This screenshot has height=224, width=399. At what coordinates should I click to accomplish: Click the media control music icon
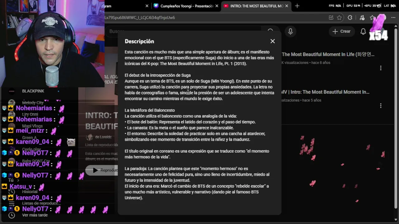point(362,18)
